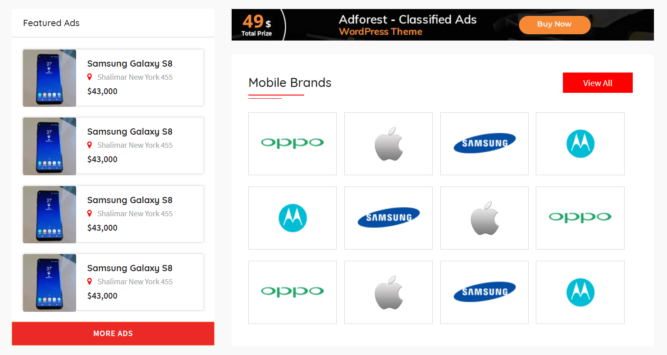Click the Motorola logo in the middle row
The height and width of the screenshot is (355, 667).
[292, 218]
